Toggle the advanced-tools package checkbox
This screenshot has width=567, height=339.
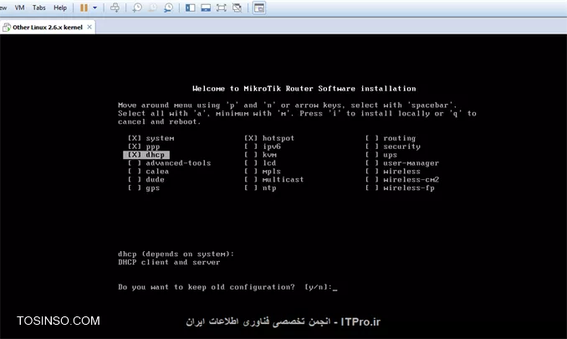pyautogui.click(x=134, y=163)
